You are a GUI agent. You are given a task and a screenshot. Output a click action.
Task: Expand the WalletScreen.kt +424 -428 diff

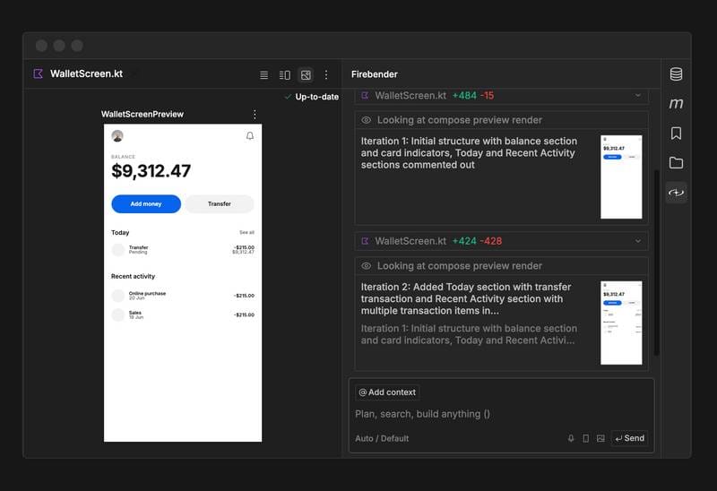coord(638,241)
